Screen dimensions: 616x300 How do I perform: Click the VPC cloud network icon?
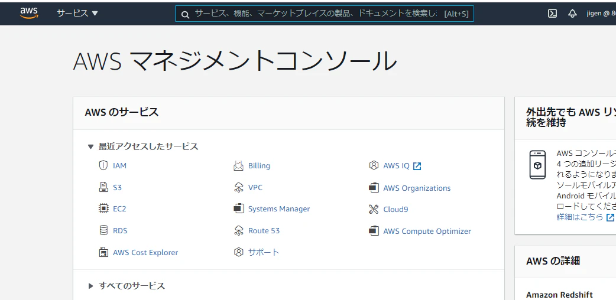[238, 187]
